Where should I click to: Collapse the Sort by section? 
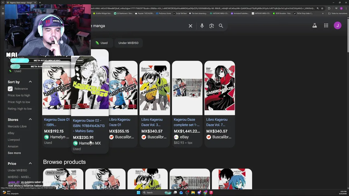[x=30, y=82]
